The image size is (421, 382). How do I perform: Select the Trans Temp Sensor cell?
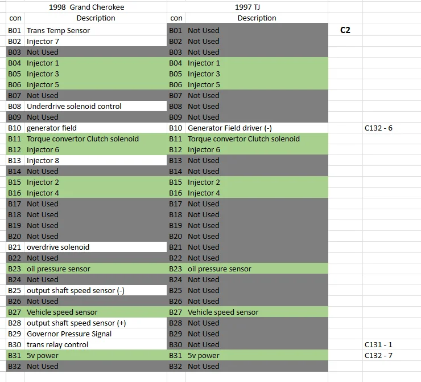coord(96,30)
